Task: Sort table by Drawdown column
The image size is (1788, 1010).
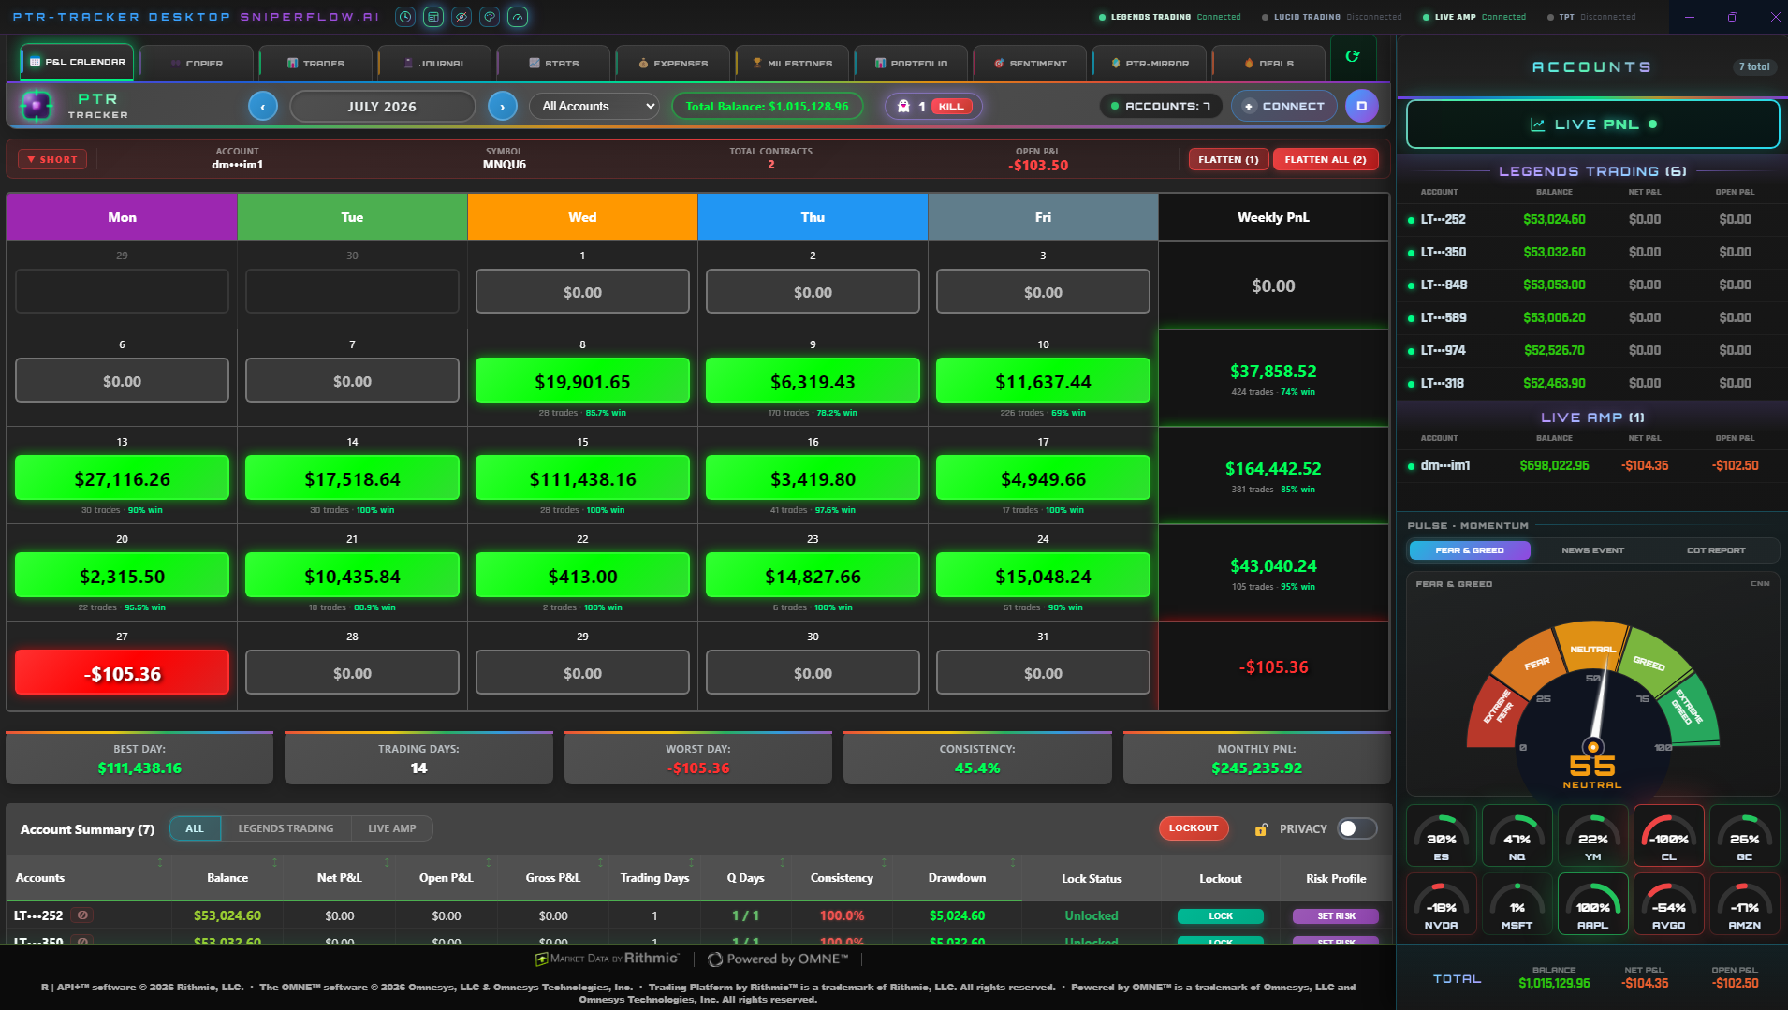Action: coord(957,878)
